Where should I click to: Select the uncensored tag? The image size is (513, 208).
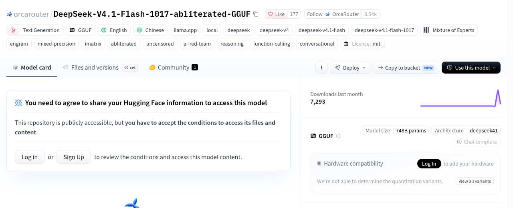160,44
